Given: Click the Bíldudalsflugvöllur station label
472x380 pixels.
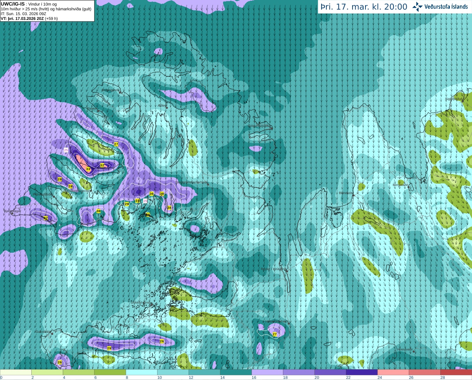Looking at the screenshot, I should pyautogui.click(x=77, y=191).
